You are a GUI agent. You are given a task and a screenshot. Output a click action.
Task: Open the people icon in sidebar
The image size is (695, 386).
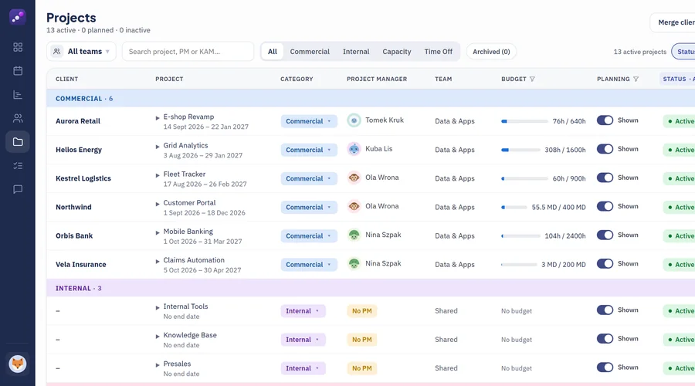[18, 118]
